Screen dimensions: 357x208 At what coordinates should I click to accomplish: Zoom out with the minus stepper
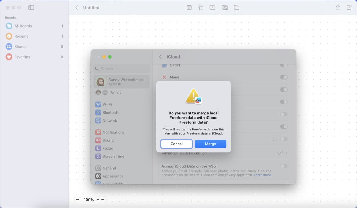tap(78, 199)
